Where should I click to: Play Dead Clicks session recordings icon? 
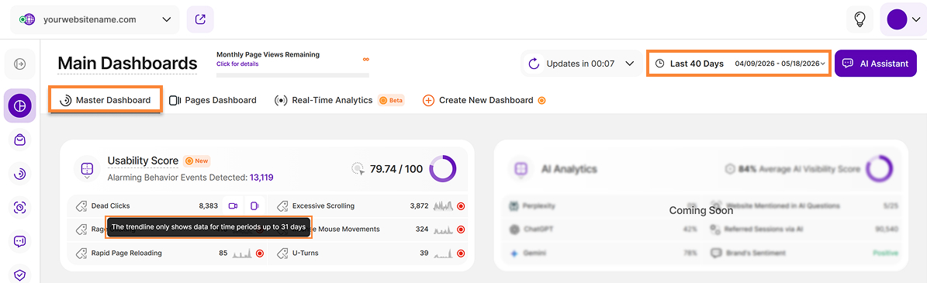point(233,205)
